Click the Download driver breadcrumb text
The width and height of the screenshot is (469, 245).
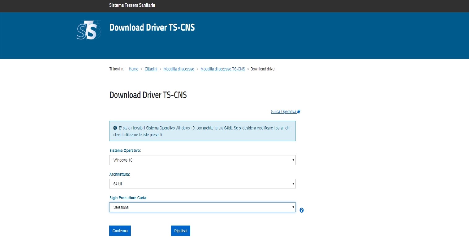pyautogui.click(x=263, y=69)
